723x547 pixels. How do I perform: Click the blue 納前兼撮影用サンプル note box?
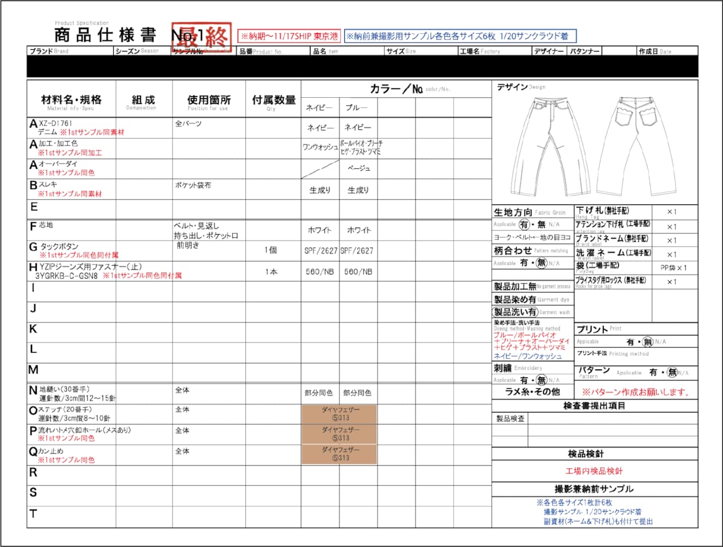[x=460, y=36]
